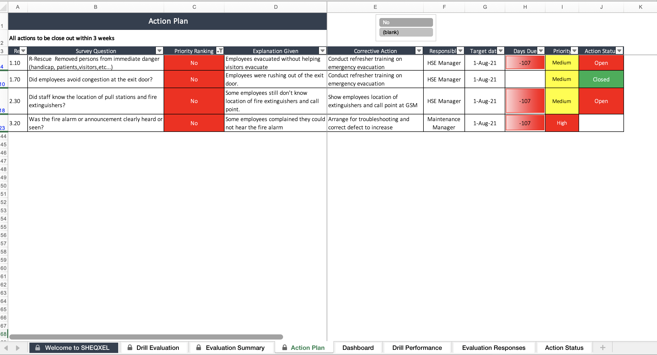The width and height of the screenshot is (657, 355).
Task: Click the 'Did employees avoid congestion' question cell
Action: click(x=96, y=79)
